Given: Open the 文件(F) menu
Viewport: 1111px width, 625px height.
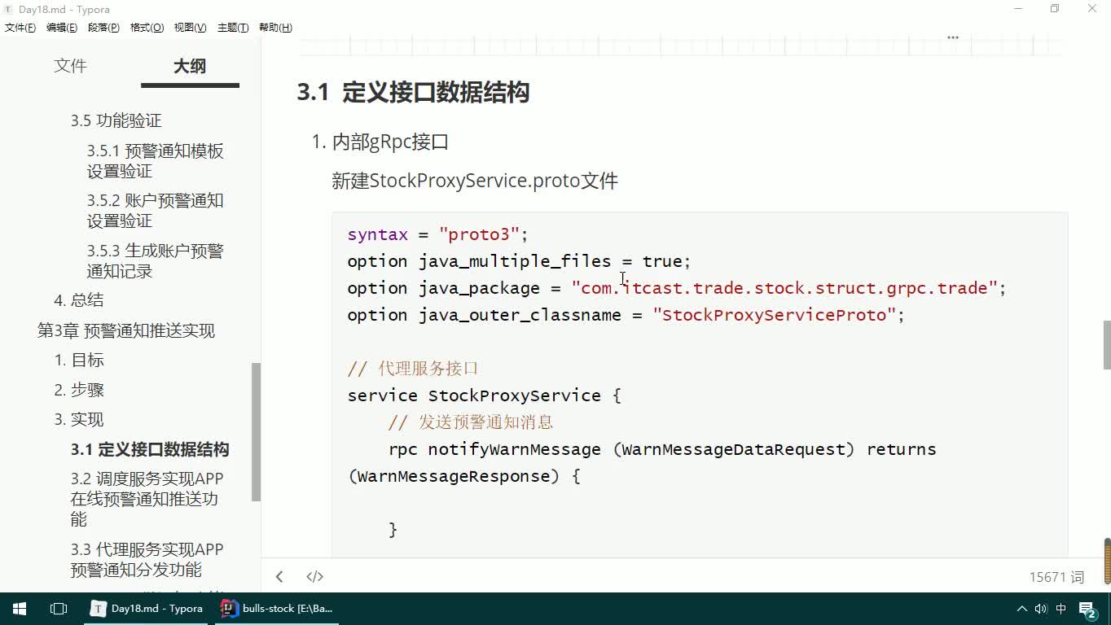Looking at the screenshot, I should (x=20, y=28).
